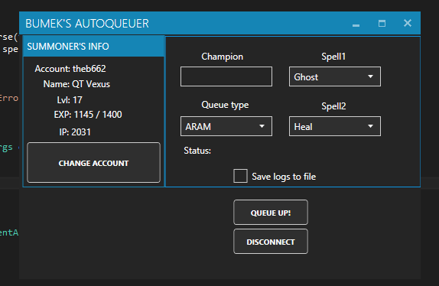This screenshot has width=439, height=286.
Task: Click the EXP: 1145 / 1400 text
Action: click(x=88, y=115)
